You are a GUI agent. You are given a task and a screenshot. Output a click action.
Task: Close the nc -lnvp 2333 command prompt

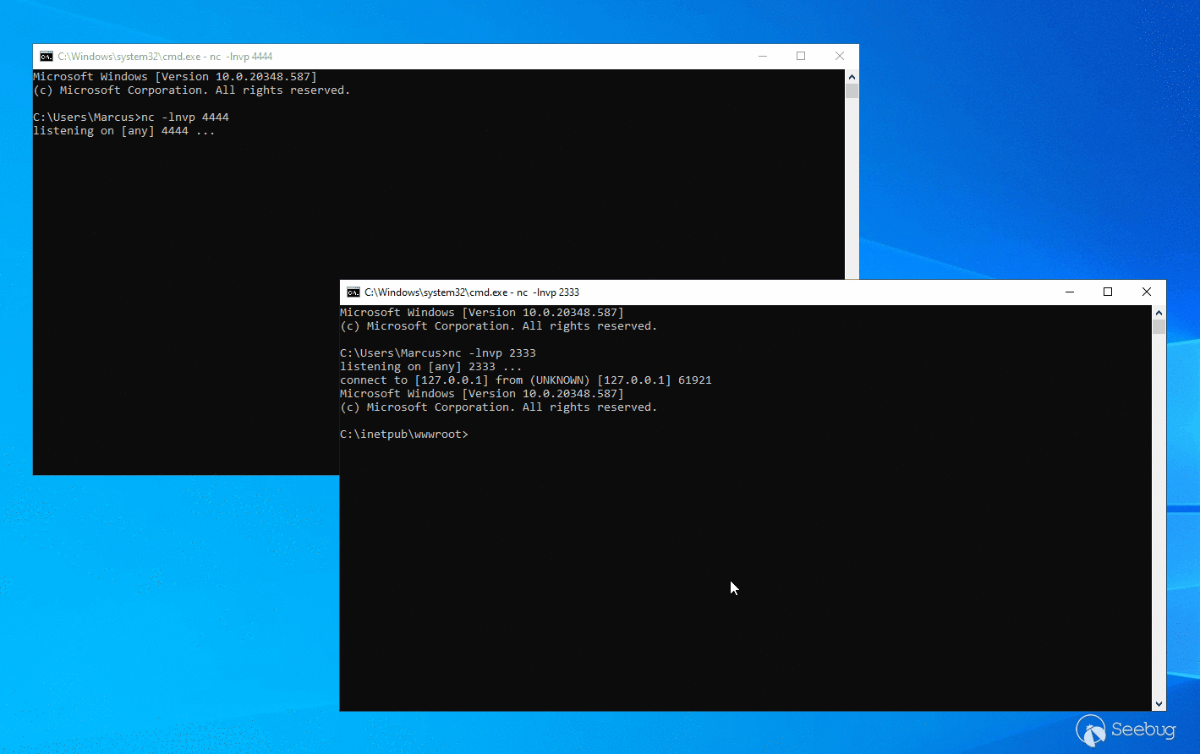(1146, 292)
